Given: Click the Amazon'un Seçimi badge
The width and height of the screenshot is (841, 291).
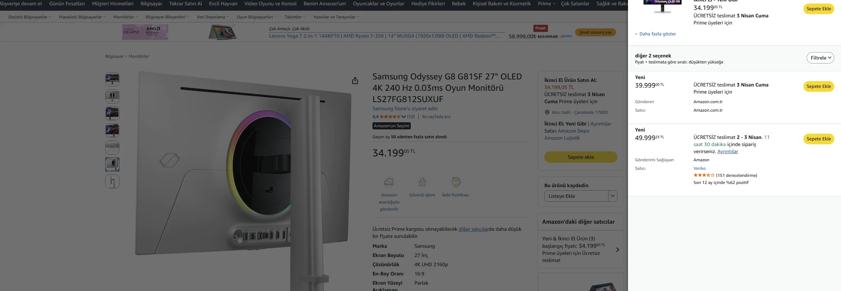Looking at the screenshot, I should (x=392, y=126).
